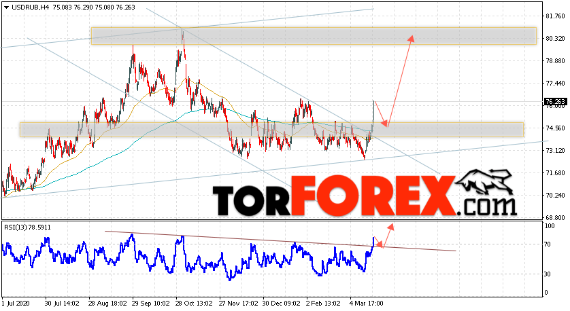570x311 pixels.
Task: Click the 4 Mar 17:00 date label
Action: click(367, 303)
